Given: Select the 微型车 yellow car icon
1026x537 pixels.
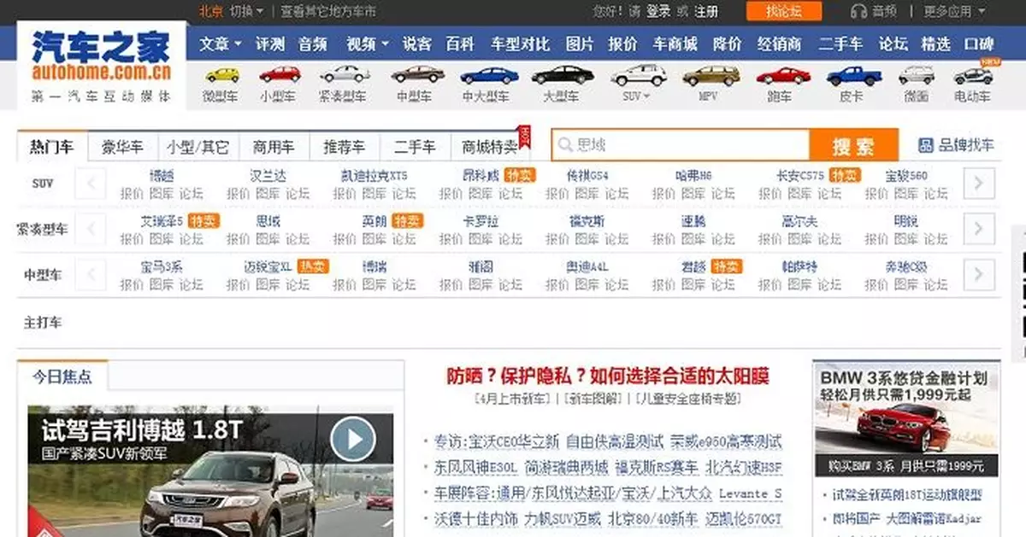Looking at the screenshot, I should click(x=221, y=75).
